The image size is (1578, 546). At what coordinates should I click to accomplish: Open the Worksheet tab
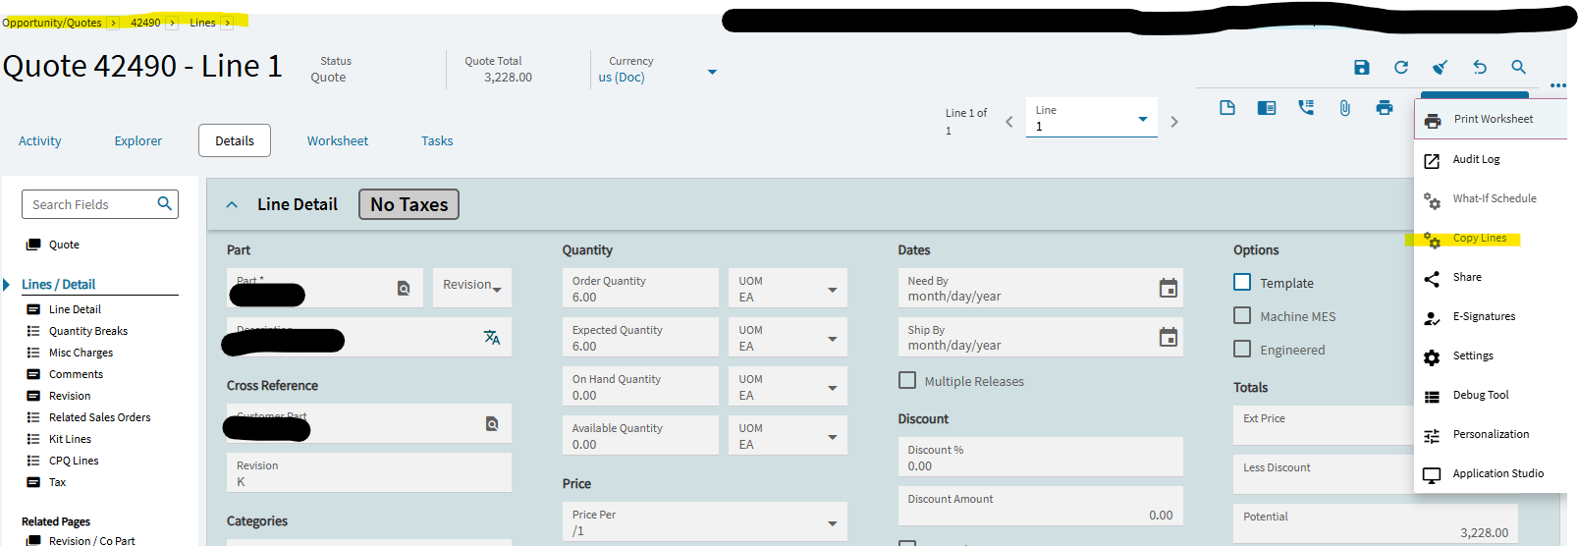(x=338, y=140)
